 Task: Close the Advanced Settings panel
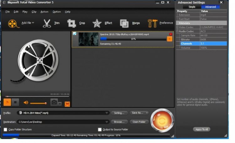[x=221, y=3]
